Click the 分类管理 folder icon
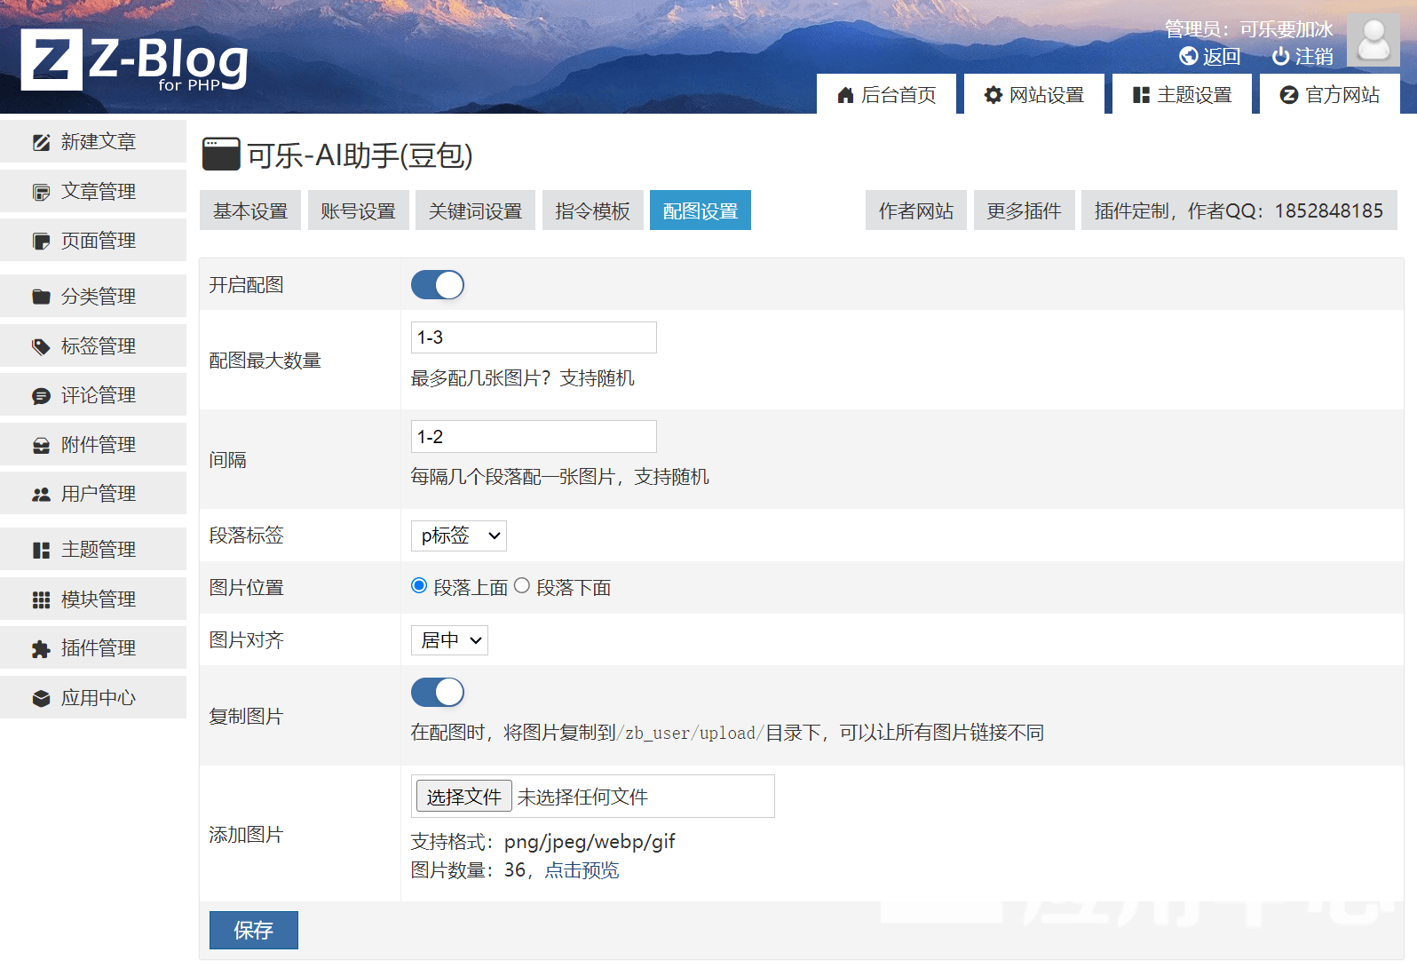The height and width of the screenshot is (968, 1417). click(x=41, y=297)
